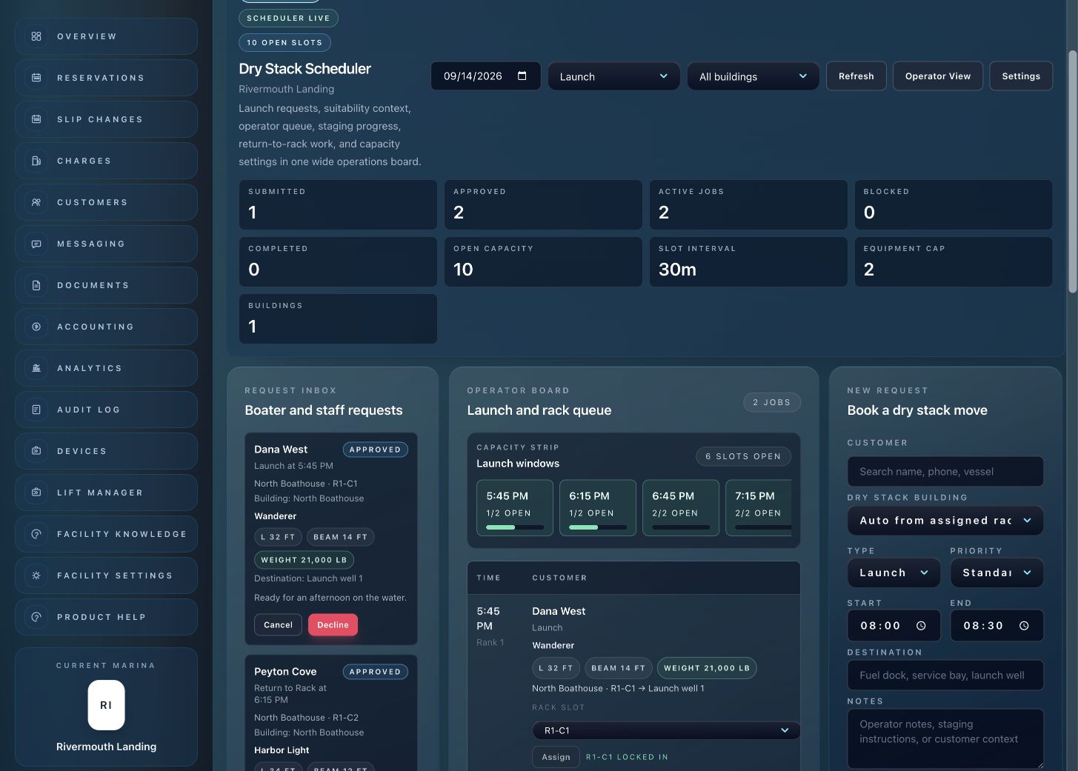Select the 6:45 PM launch window
The image size is (1078, 771).
pyautogui.click(x=681, y=508)
